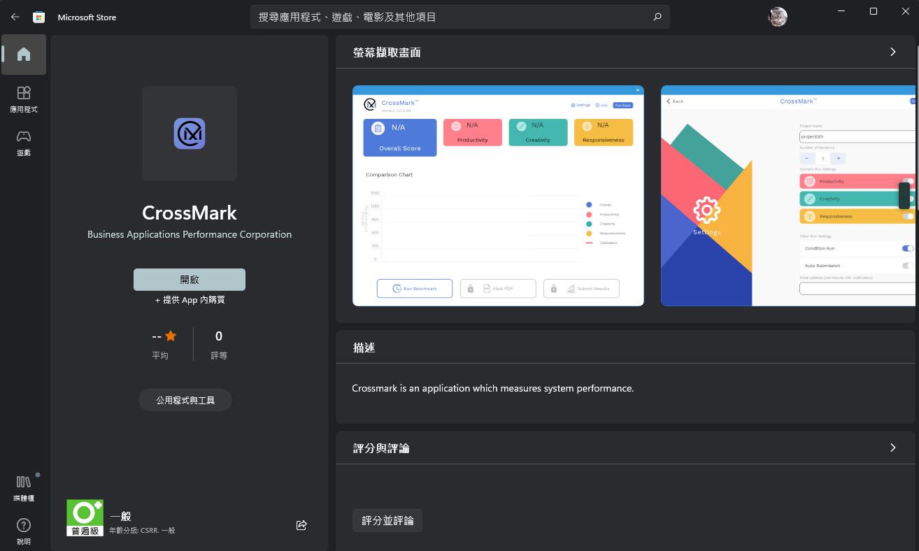Focus the store search box
Viewport: 919px width, 551px height.
460,17
